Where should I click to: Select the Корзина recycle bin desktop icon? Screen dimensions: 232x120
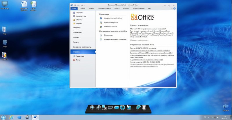click(x=225, y=108)
